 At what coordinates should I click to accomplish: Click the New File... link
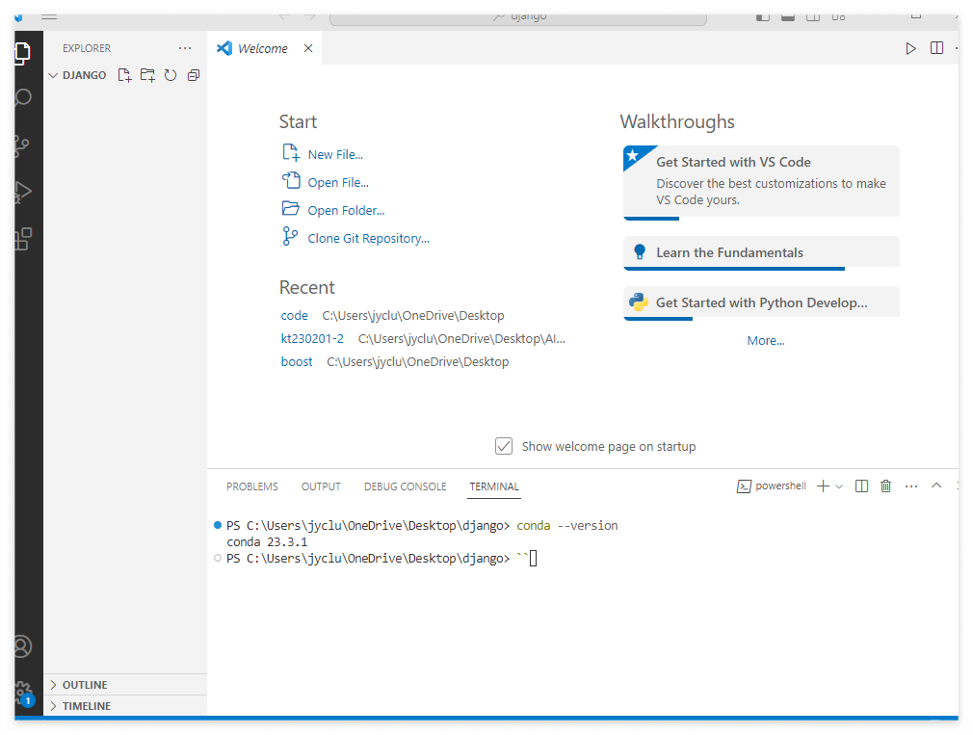[335, 154]
